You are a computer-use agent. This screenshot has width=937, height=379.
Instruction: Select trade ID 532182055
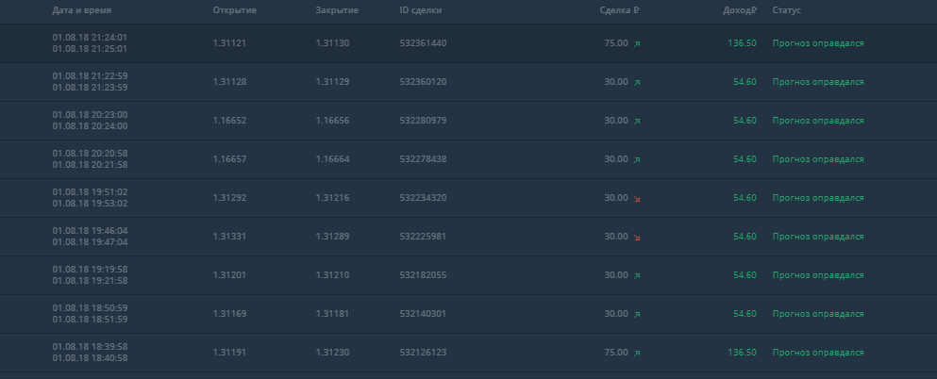pyautogui.click(x=423, y=275)
